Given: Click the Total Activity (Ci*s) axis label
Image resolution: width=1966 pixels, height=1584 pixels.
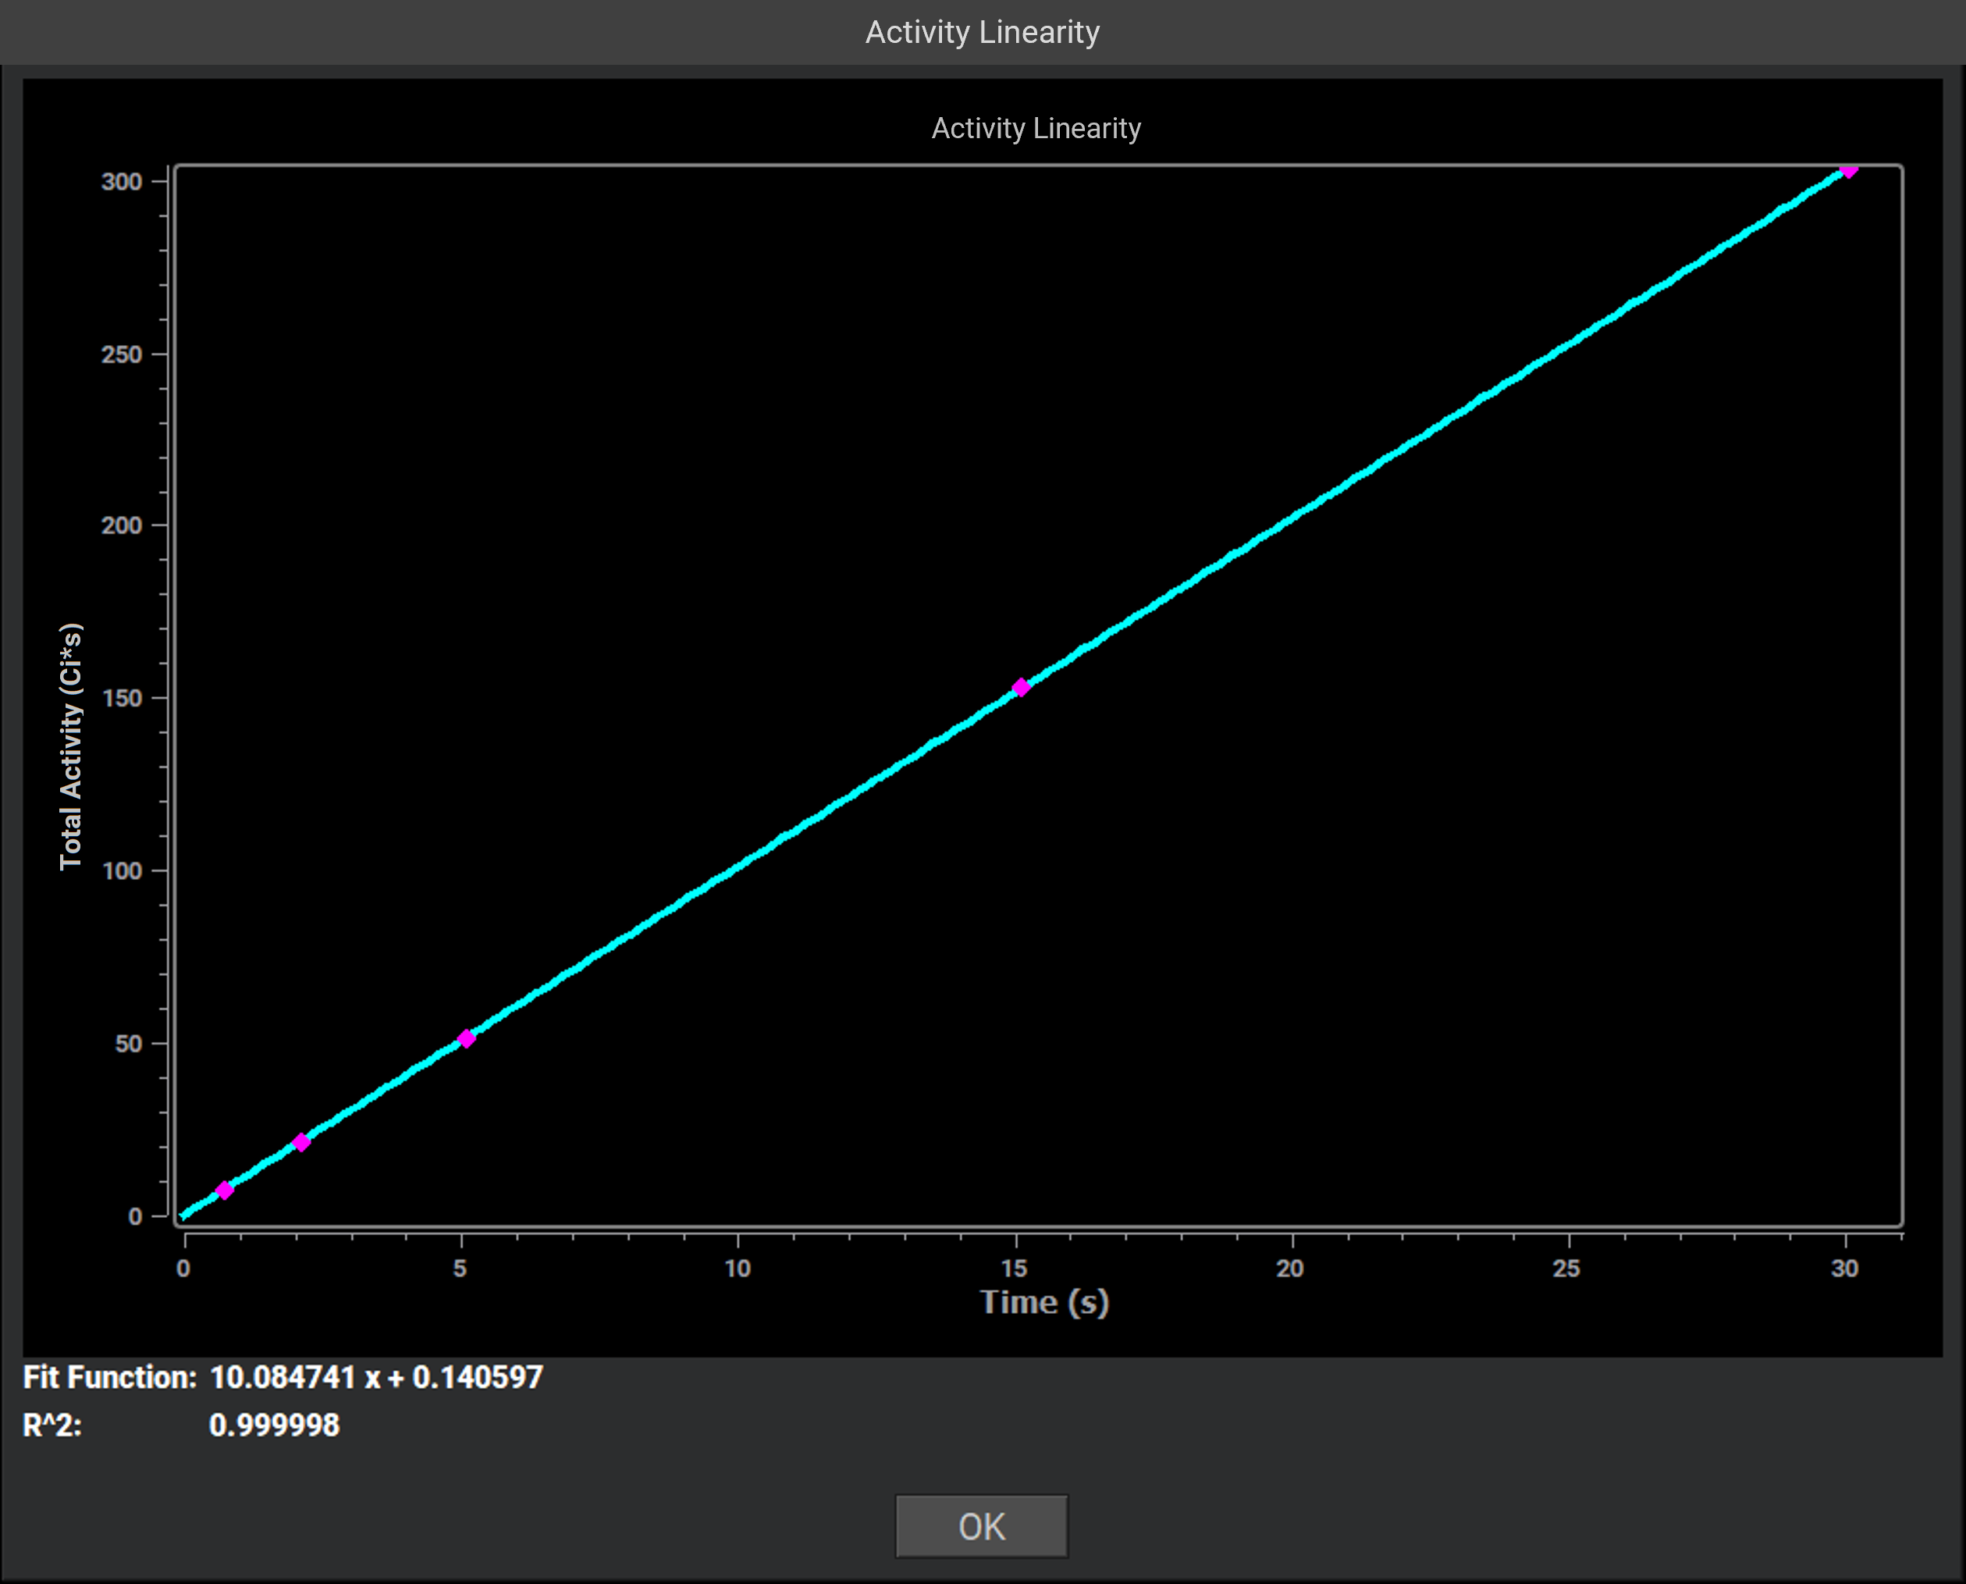Looking at the screenshot, I should [71, 746].
